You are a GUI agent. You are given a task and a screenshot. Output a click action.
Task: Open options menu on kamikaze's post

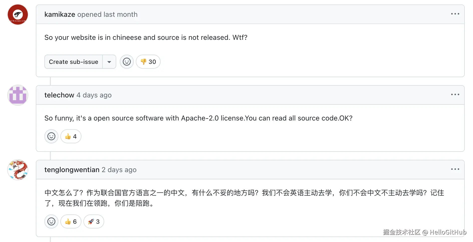coord(455,14)
